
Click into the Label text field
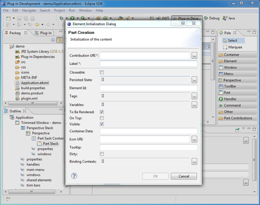(148, 64)
